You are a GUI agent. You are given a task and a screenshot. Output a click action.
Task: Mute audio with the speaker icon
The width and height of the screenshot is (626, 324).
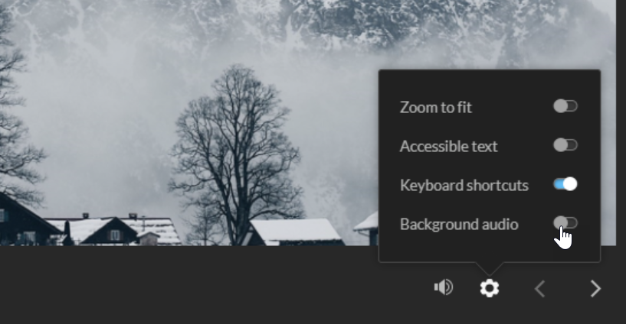coord(444,287)
